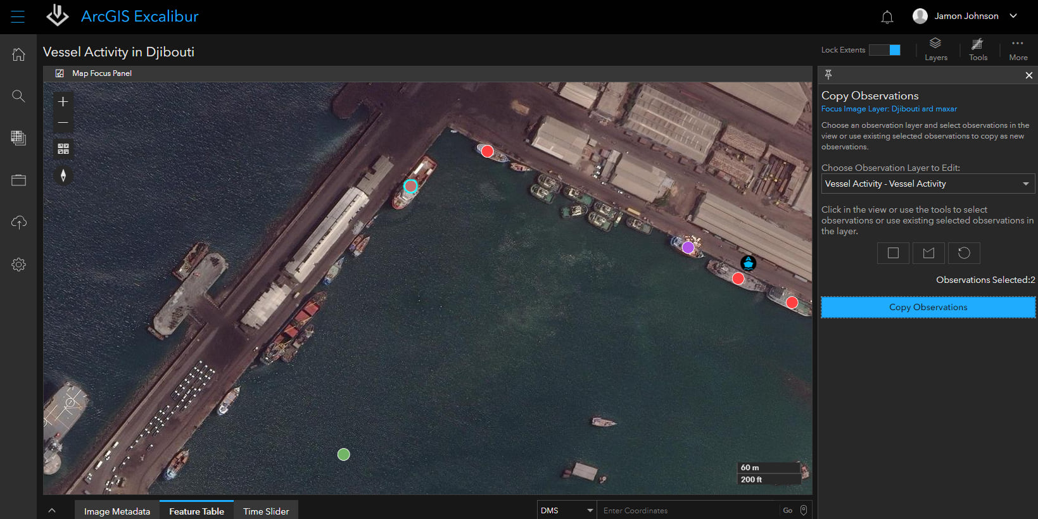
Task: Open the hamburger navigation menu
Action: coord(18,16)
